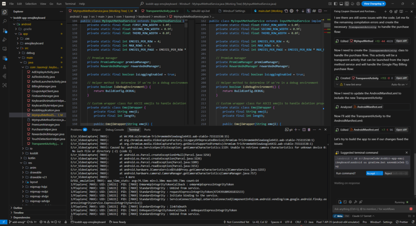Open the Explorer view in activity bar

(x=4, y=12)
